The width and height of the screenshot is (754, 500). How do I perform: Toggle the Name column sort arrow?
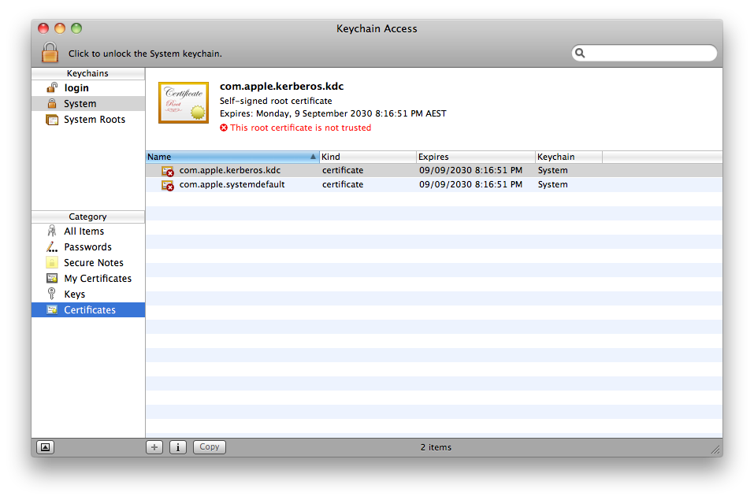click(313, 157)
